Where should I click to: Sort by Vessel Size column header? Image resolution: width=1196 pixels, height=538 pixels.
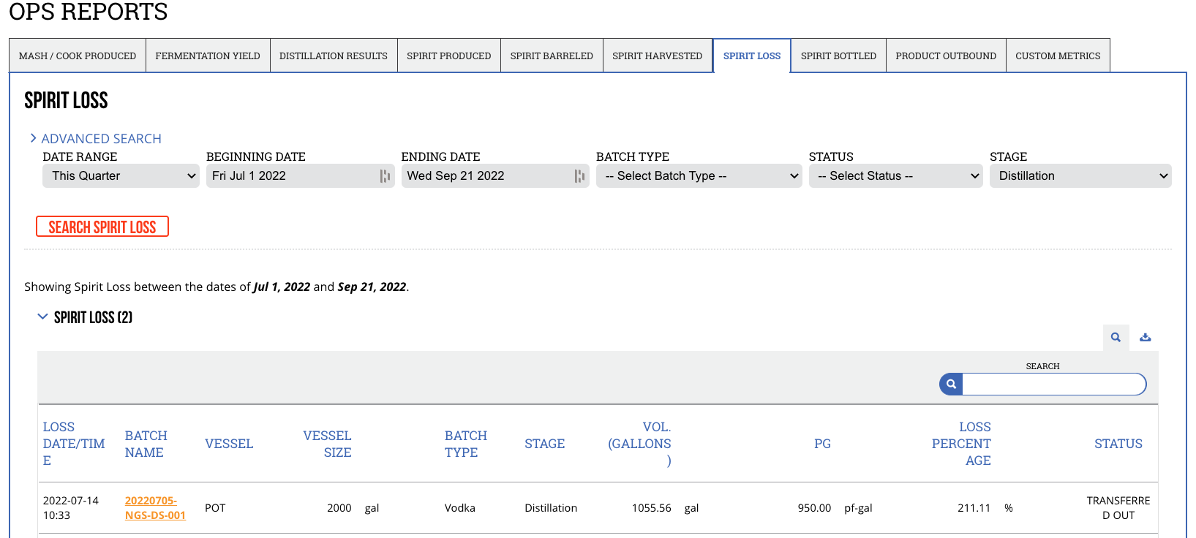click(327, 444)
